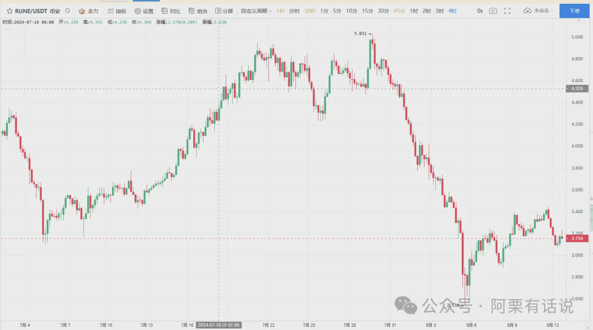Click the 开 4.239 open value

pos(68,22)
